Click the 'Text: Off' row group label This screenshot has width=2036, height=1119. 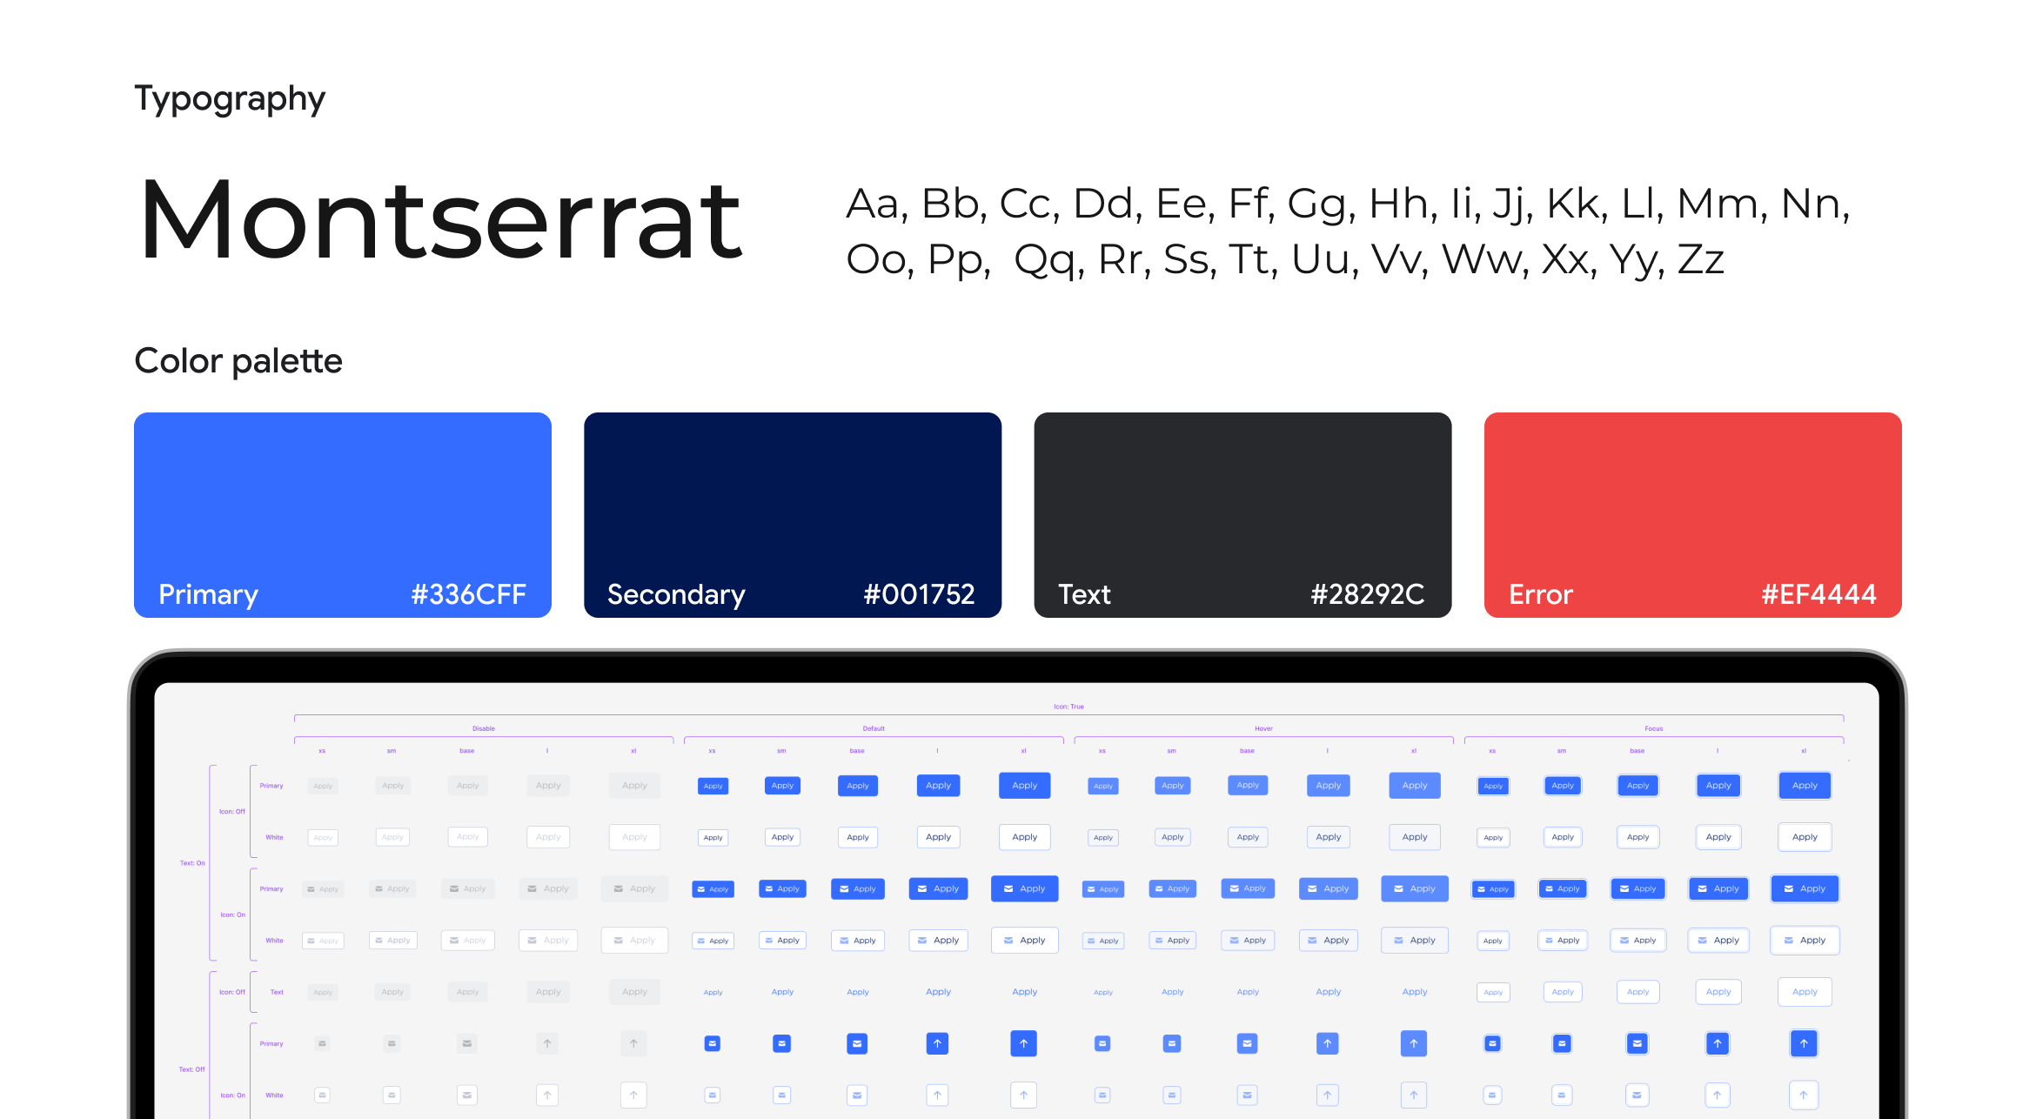point(192,1069)
